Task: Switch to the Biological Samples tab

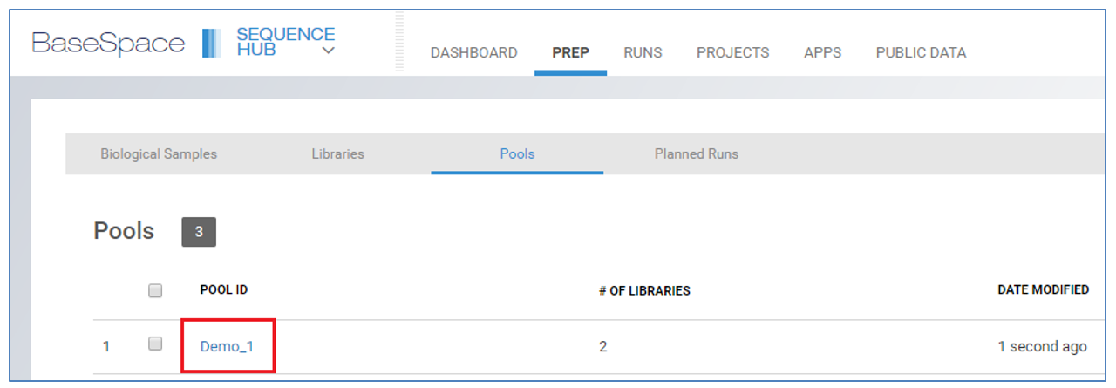Action: 159,154
